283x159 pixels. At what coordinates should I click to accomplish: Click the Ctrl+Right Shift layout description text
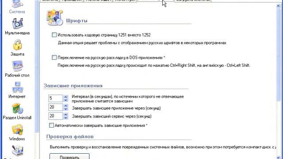pos(154,65)
